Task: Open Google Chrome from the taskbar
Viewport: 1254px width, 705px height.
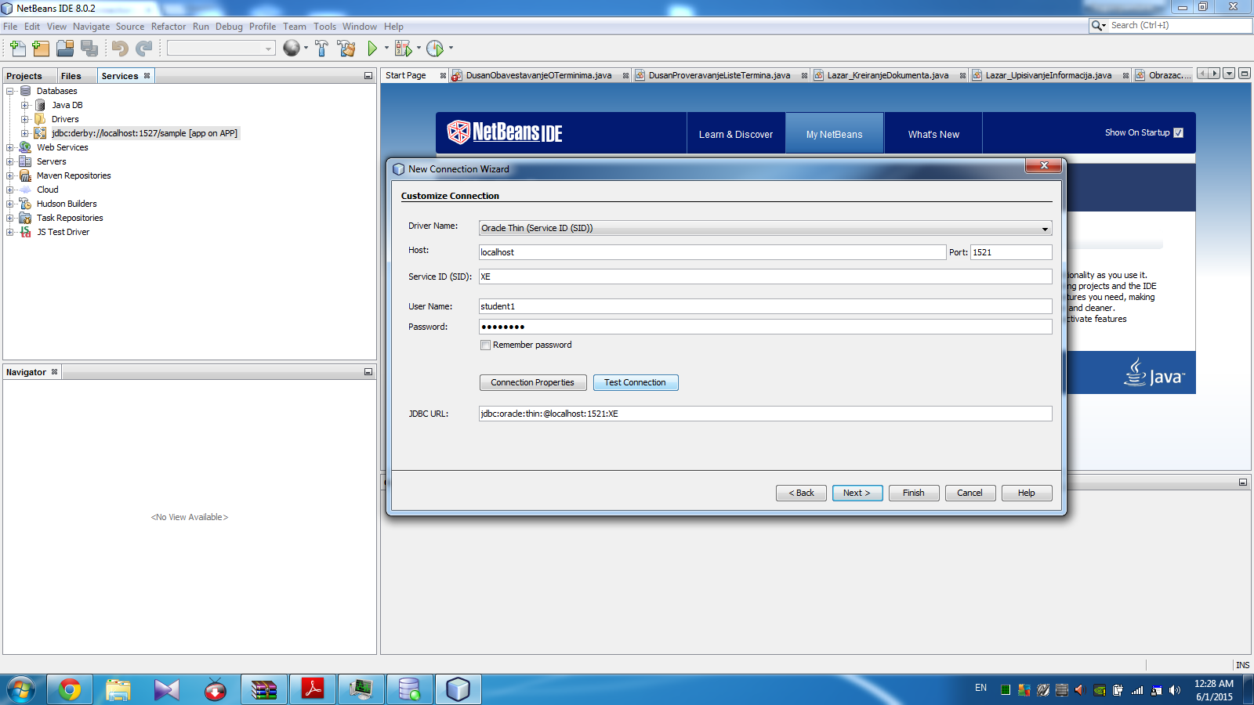Action: 70,689
